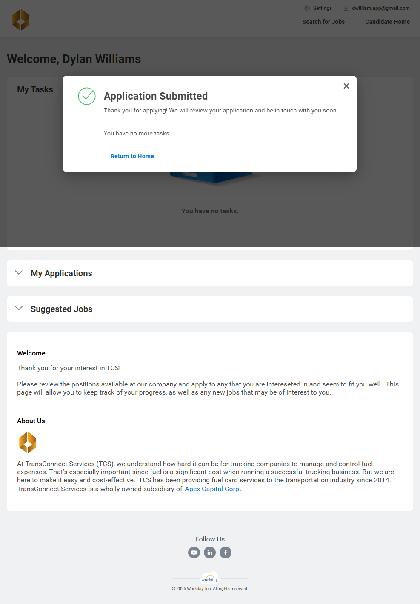Open the LinkedIn social icon
The image size is (420, 604).
point(210,552)
